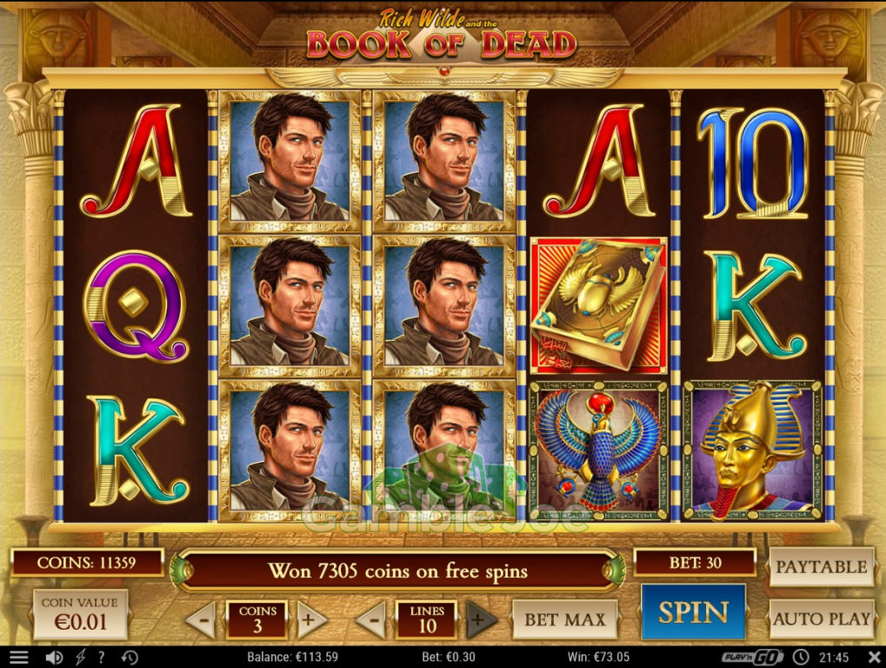The image size is (886, 668).
Task: Open help question mark icon
Action: coord(101,657)
